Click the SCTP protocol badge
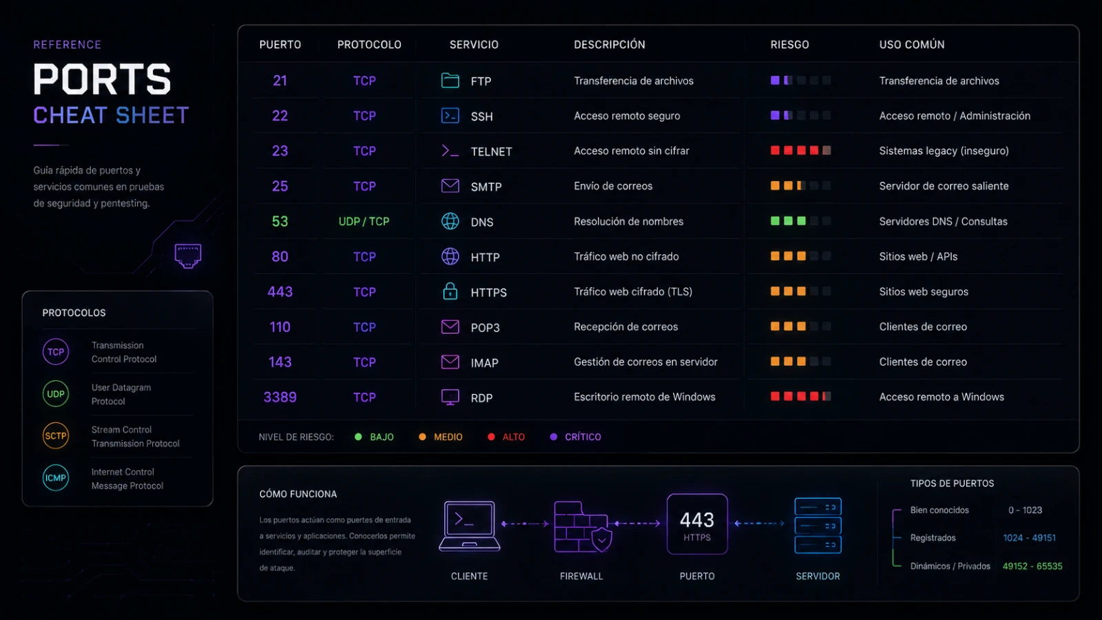1102x620 pixels. (x=56, y=436)
